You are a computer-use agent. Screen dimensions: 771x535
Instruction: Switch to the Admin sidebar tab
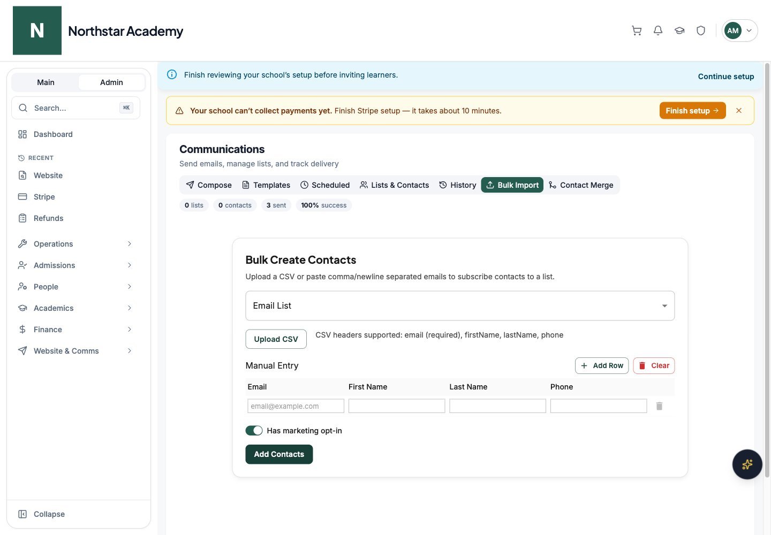(111, 82)
